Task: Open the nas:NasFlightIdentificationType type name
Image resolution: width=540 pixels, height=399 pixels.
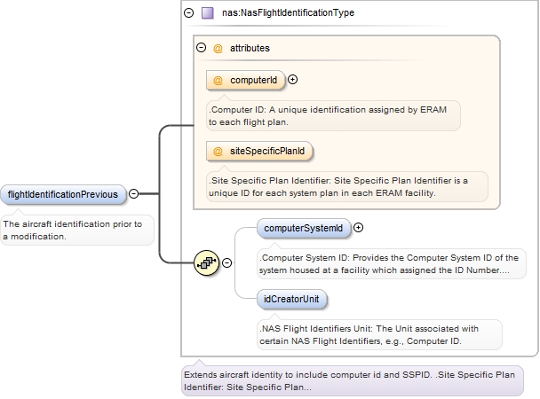Action: pyautogui.click(x=278, y=13)
